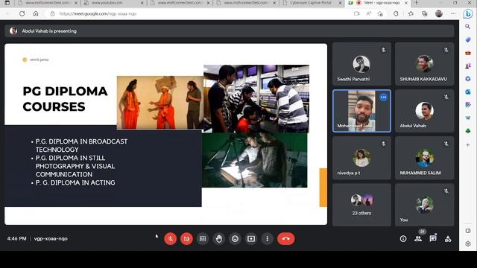
Task: Open more options three-dot menu
Action: (x=267, y=239)
